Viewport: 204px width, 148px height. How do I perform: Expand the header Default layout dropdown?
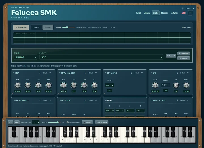coord(190,8)
